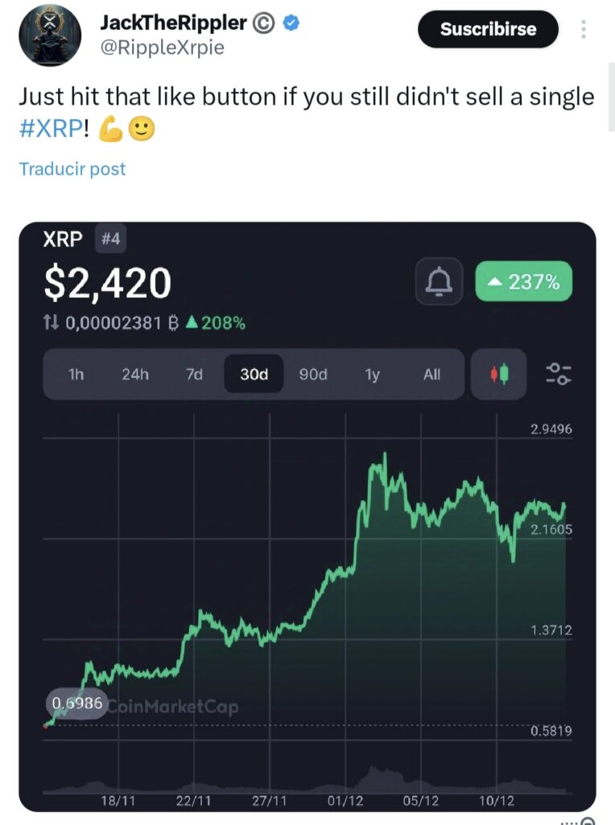Screen dimensions: 615x825
Task: Click the blue verified badge
Action: (292, 24)
